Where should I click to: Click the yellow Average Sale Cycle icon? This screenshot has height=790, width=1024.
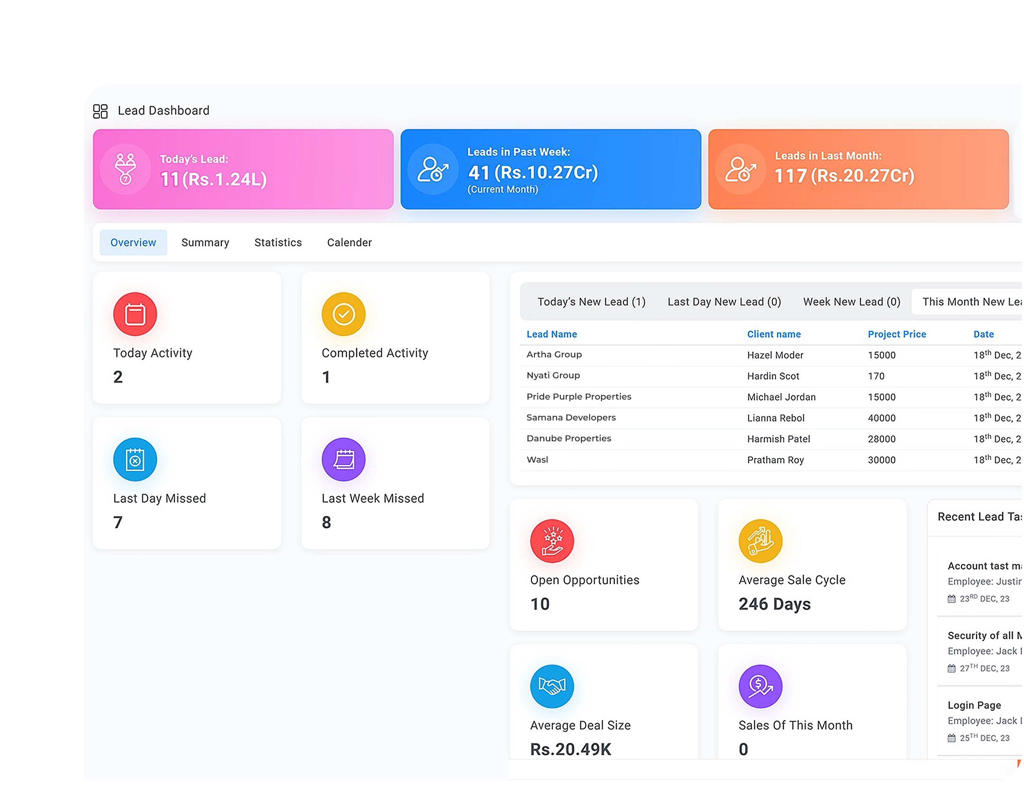click(x=760, y=541)
